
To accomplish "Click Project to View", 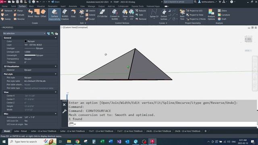I will point(195,15).
